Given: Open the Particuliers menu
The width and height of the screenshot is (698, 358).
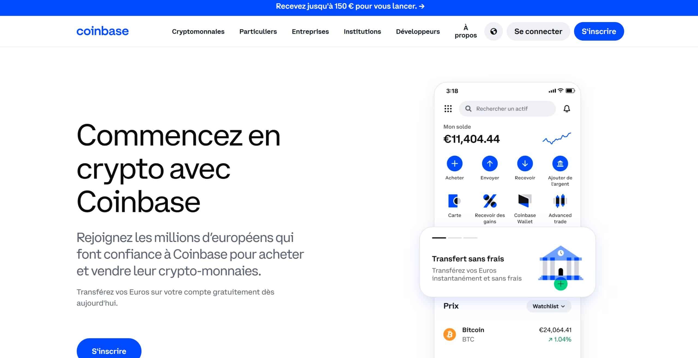Looking at the screenshot, I should (x=258, y=31).
